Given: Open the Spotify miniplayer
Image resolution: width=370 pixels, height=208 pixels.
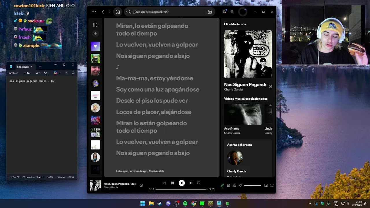Looking at the screenshot, I should point(266,185).
